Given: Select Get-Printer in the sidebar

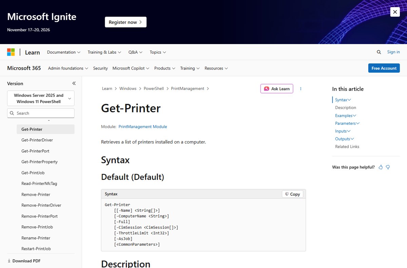Looking at the screenshot, I should click(45, 129).
